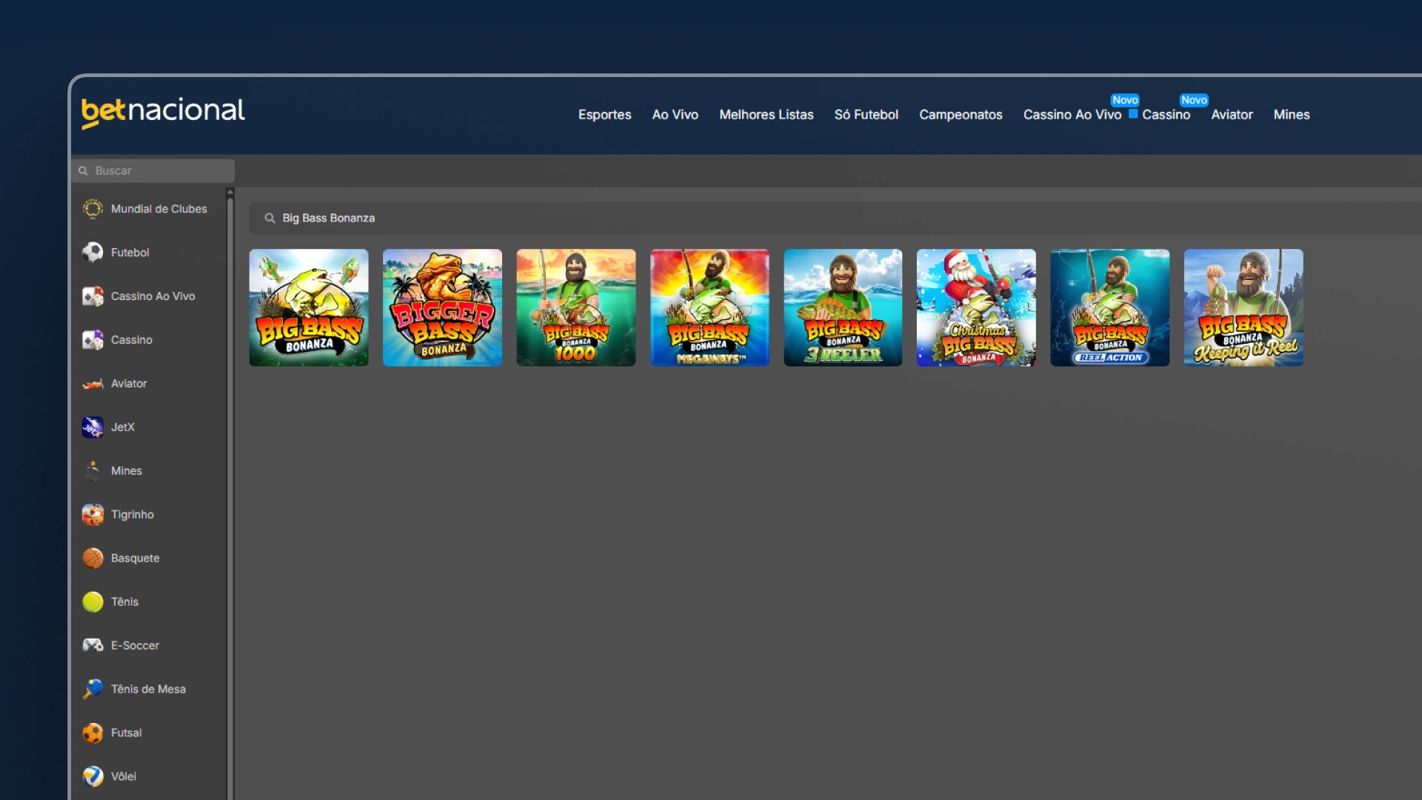
Task: Go to Melhores Listas in top navigation
Action: [766, 115]
